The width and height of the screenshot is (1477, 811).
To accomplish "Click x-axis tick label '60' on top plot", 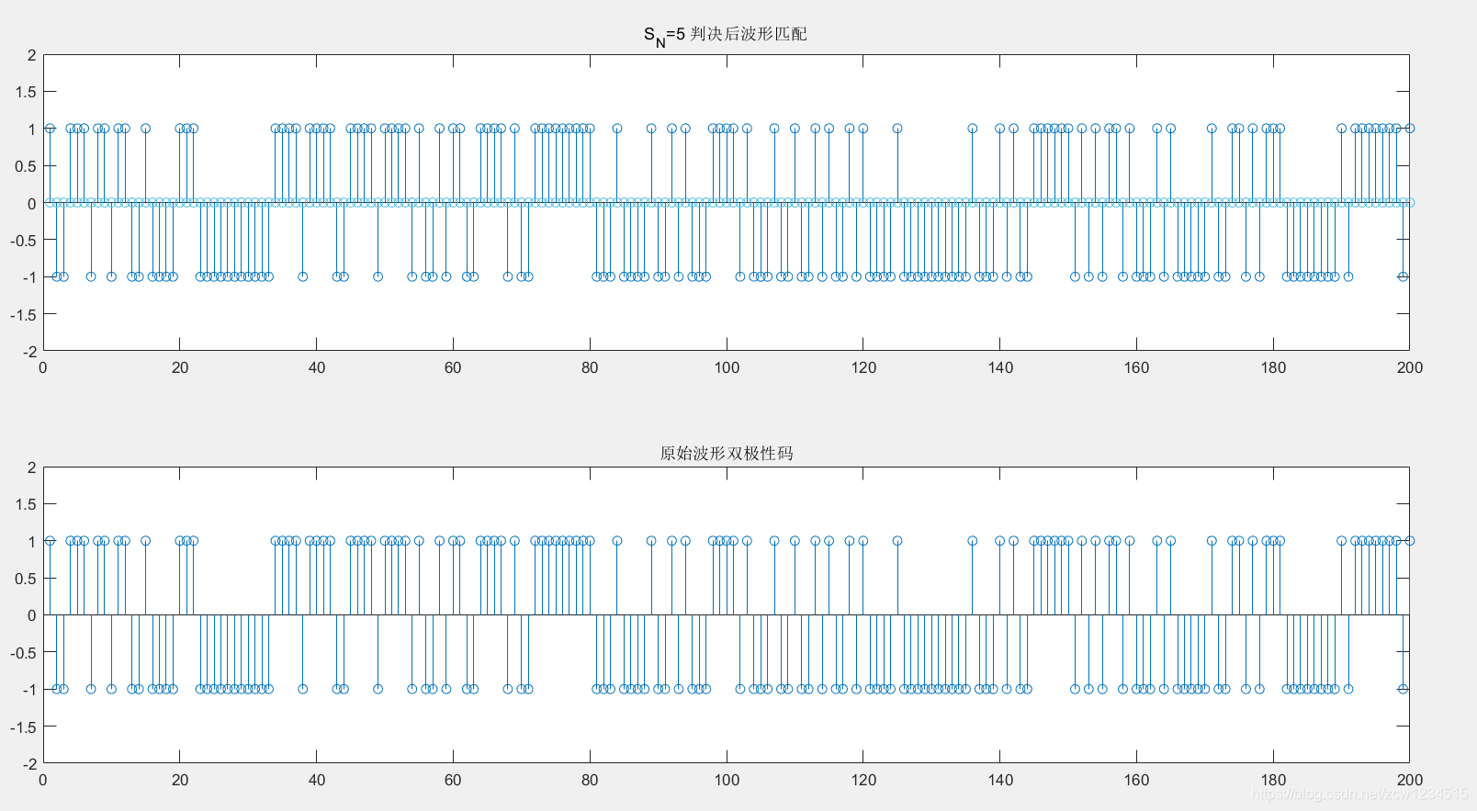I will (453, 367).
